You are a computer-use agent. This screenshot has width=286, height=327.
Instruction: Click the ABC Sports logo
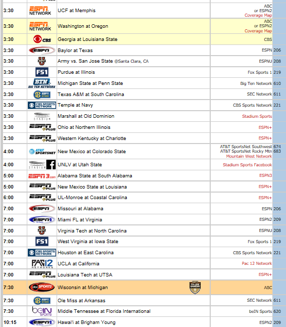tap(42, 288)
